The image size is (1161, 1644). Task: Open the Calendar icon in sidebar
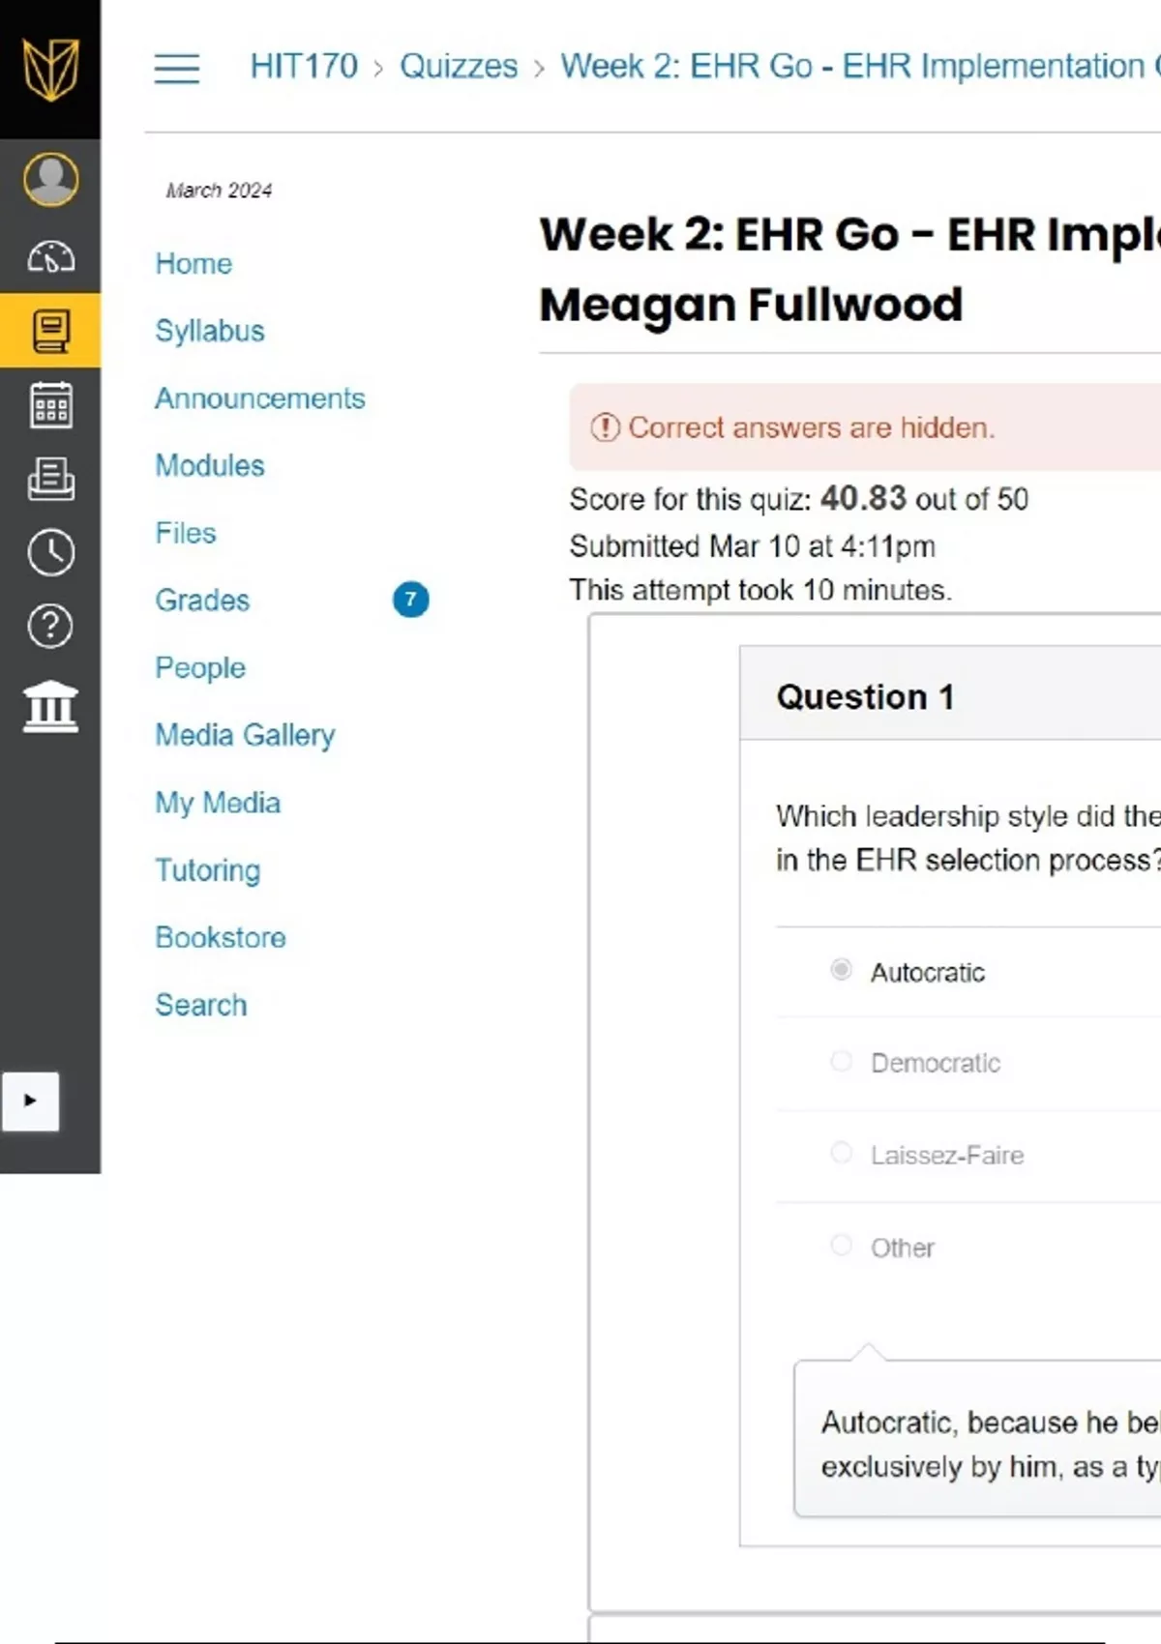coord(50,404)
